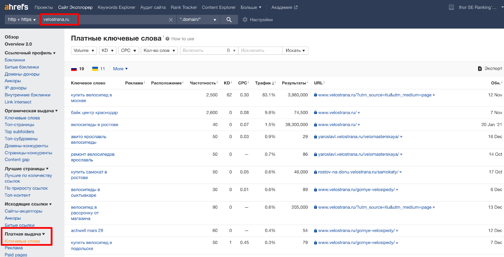Viewport: 504px width, 257px height.
Task: Open the Больше menu in top navigation
Action: click(251, 7)
